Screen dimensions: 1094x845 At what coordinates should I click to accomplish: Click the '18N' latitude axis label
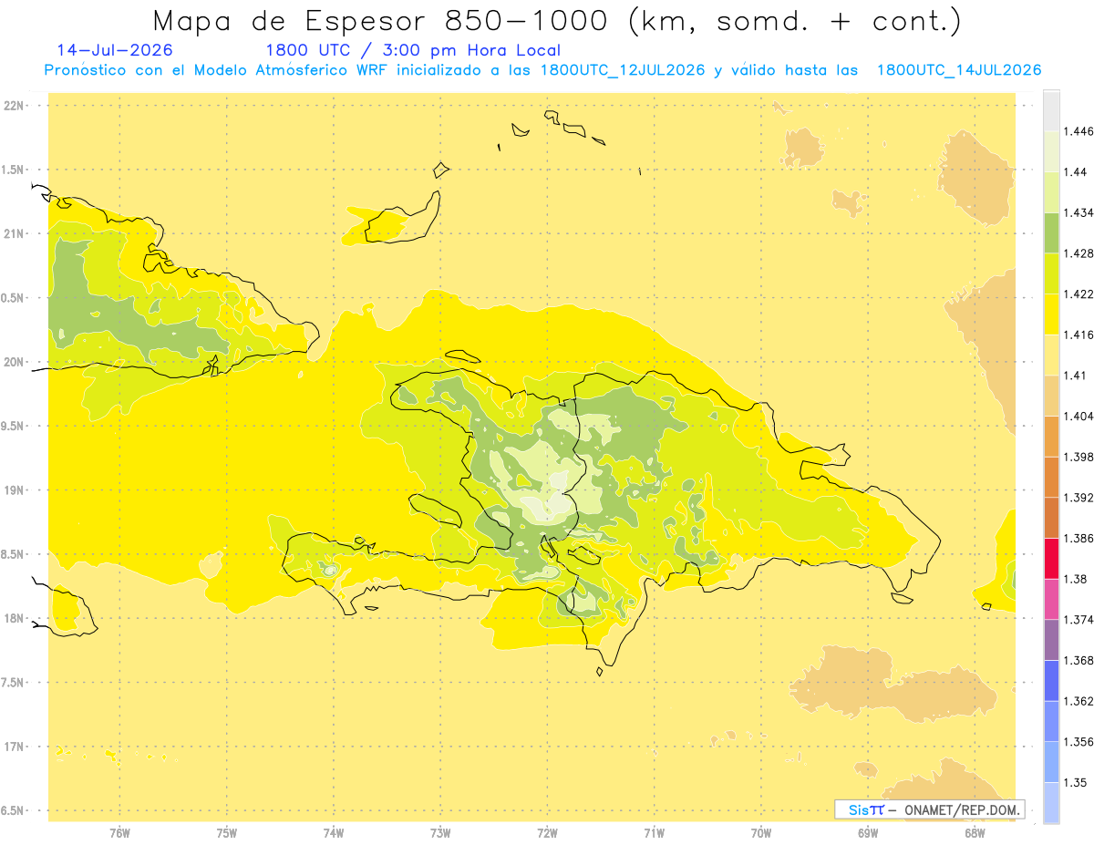coord(13,618)
